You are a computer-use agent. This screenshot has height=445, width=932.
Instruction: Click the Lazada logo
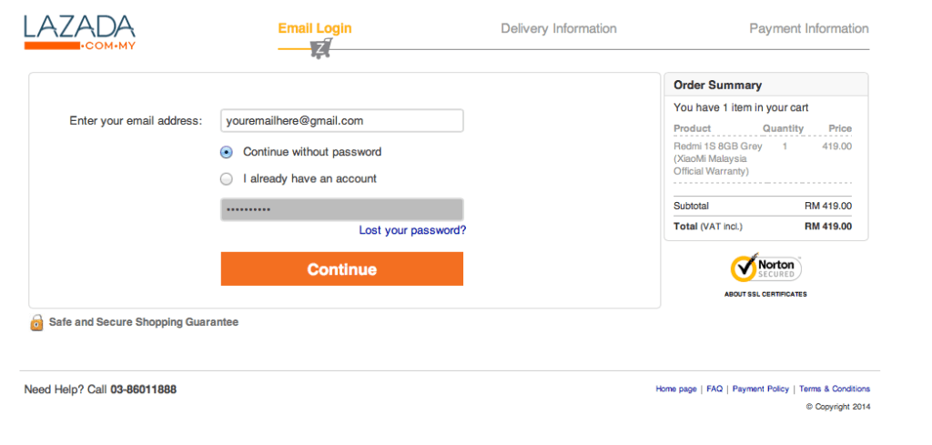pyautogui.click(x=79, y=32)
